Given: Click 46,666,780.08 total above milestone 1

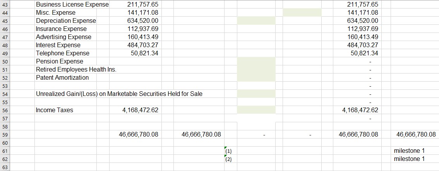Looking at the screenshot, I should tap(415, 134).
